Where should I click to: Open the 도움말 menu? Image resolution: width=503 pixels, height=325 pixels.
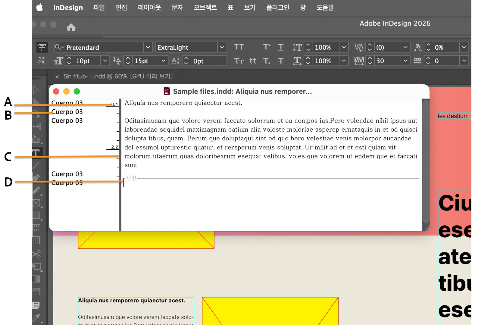pos(325,8)
